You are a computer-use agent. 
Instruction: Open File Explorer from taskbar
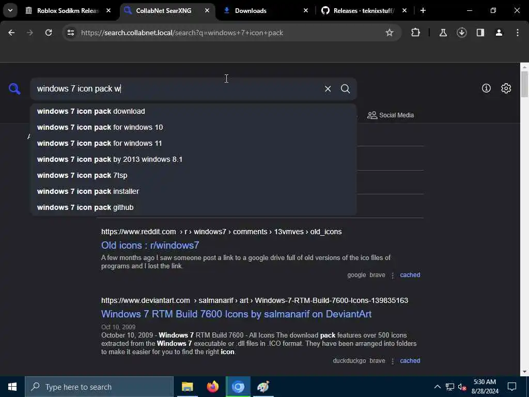(187, 387)
